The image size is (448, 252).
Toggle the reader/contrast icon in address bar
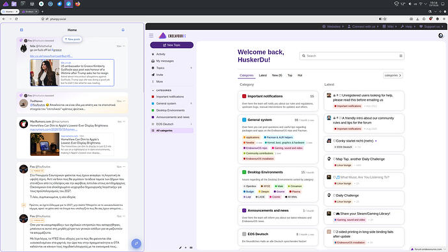(x=380, y=19)
